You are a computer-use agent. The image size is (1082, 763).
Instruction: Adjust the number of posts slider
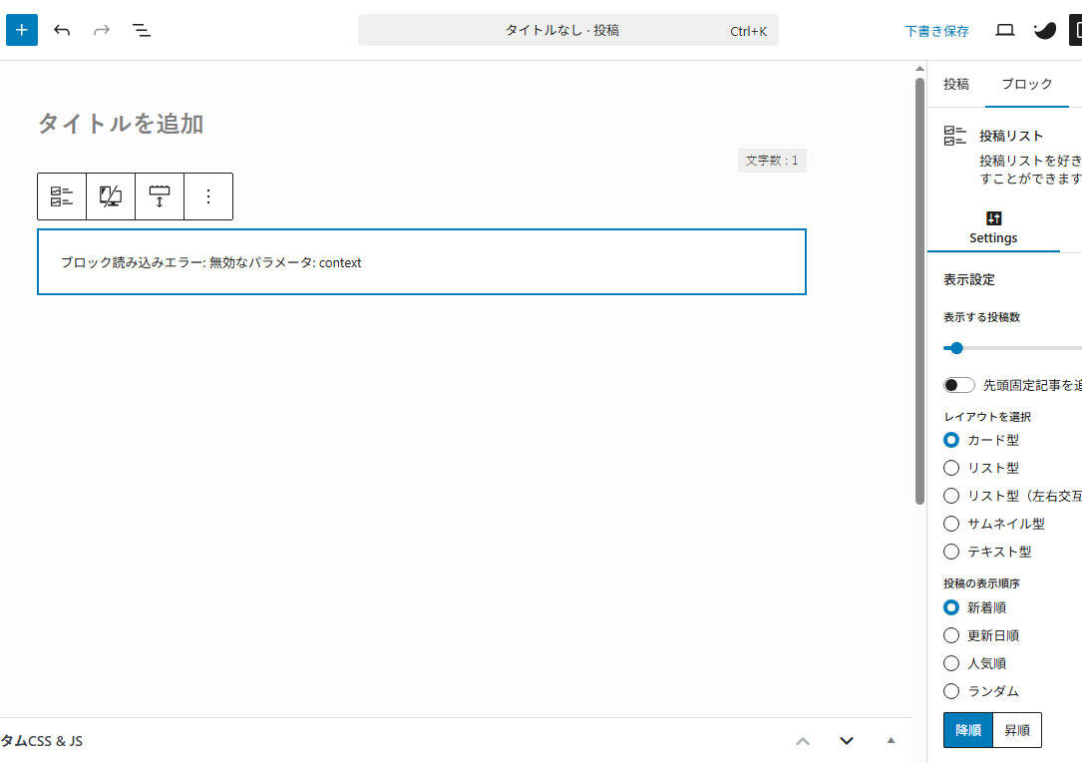(956, 348)
